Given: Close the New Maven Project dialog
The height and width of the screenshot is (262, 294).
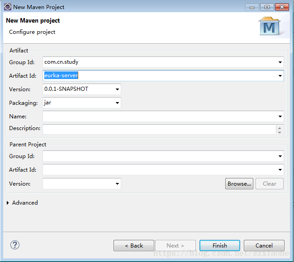Looking at the screenshot, I should click(x=282, y=7).
